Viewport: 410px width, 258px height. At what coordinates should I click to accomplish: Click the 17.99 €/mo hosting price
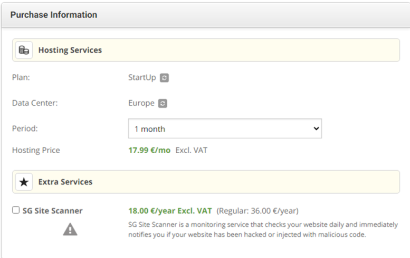tap(149, 150)
